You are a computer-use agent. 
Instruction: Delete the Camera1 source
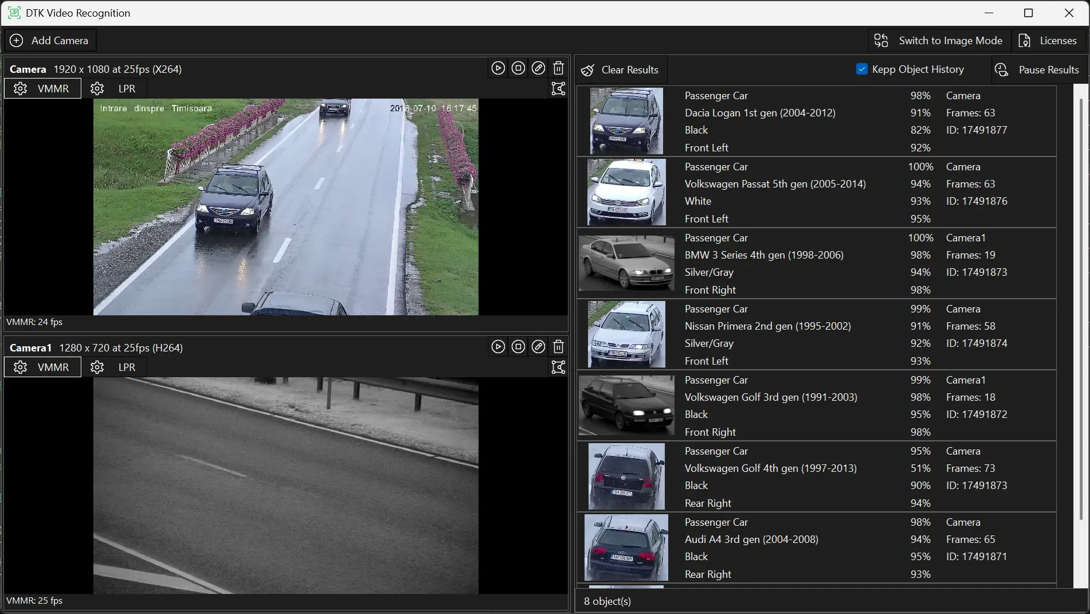pyautogui.click(x=558, y=347)
